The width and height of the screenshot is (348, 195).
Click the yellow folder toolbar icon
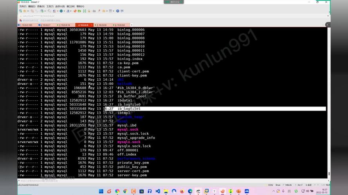click(104, 11)
